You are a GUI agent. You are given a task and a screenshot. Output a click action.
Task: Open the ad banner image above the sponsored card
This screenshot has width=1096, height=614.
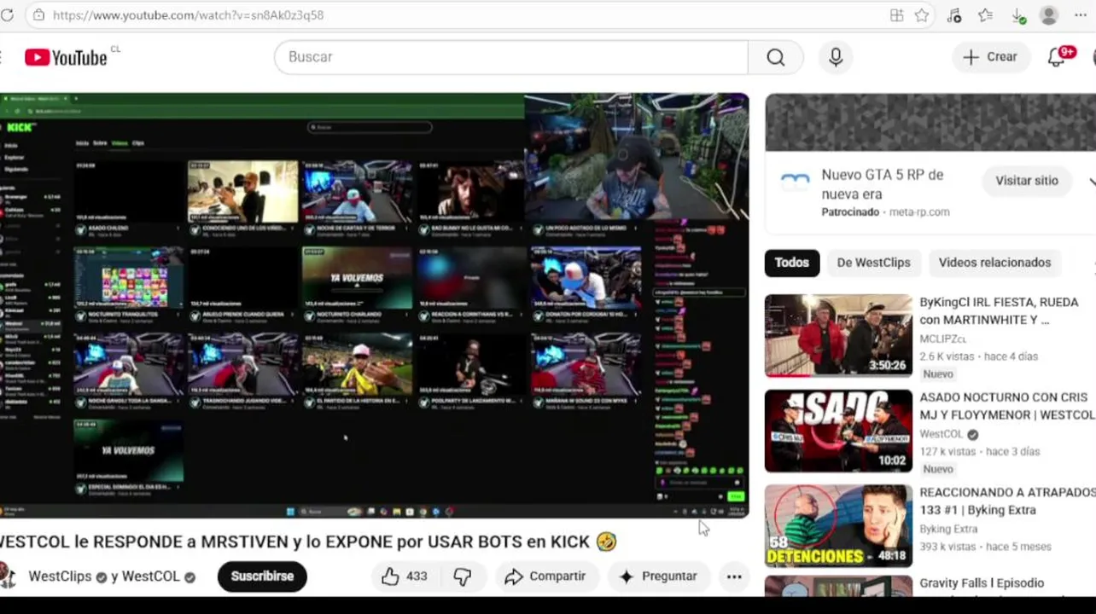click(x=930, y=122)
